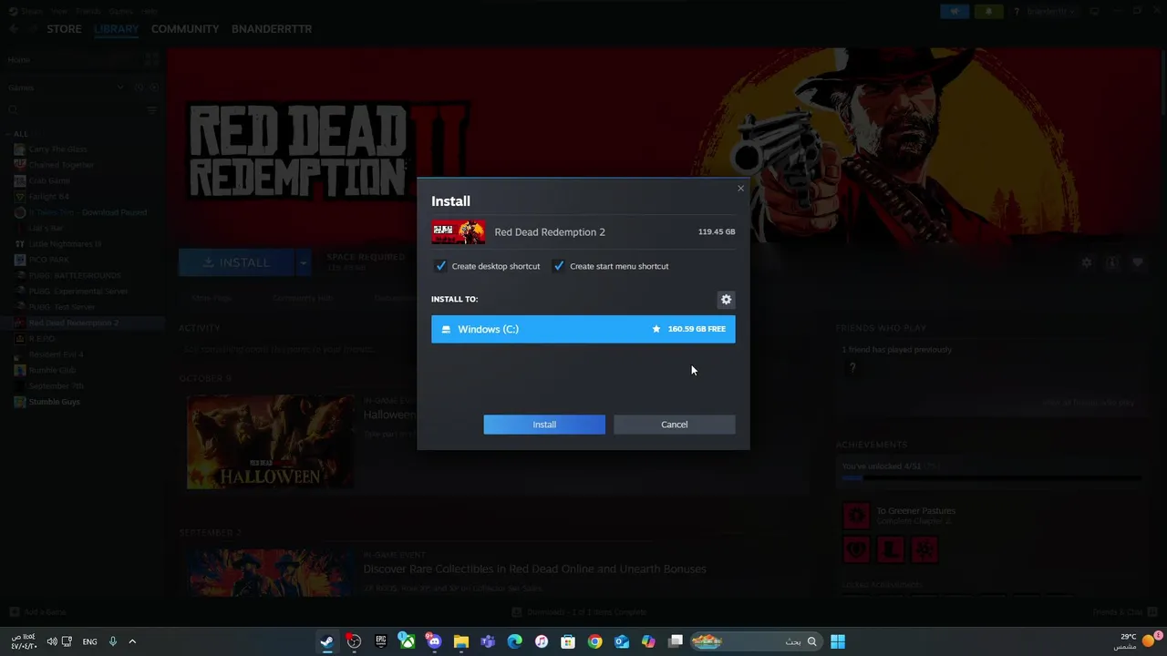Expand the Games filter dropdown in sidebar

tap(119, 87)
